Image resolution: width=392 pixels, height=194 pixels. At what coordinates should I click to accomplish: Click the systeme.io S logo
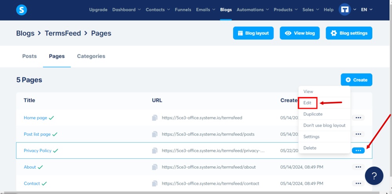tap(22, 10)
